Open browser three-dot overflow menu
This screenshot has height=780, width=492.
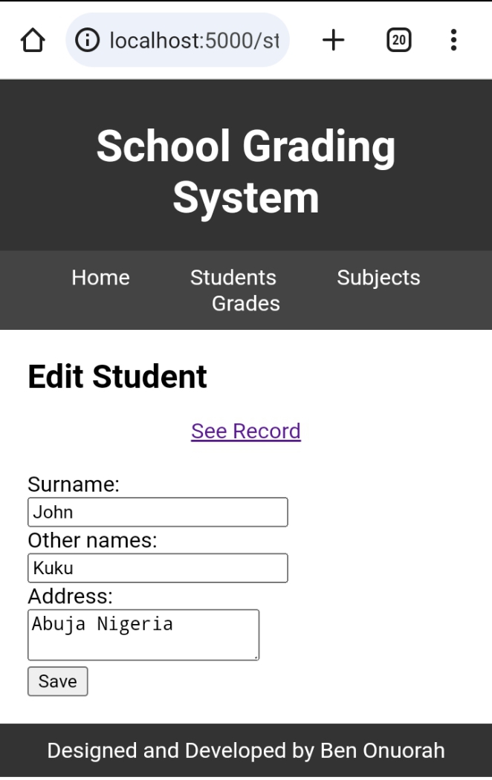pos(453,40)
